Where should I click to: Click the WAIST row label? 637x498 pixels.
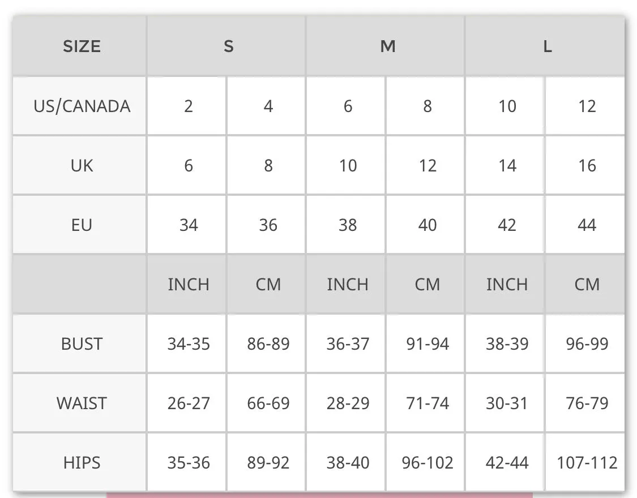point(80,403)
